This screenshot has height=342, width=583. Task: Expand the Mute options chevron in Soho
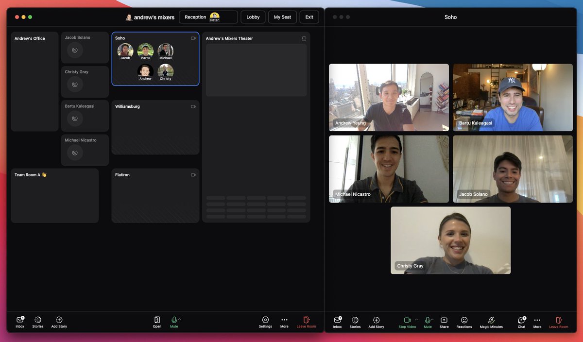433,319
